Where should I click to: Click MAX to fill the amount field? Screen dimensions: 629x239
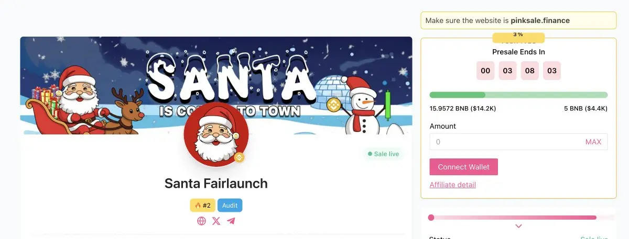pos(593,142)
